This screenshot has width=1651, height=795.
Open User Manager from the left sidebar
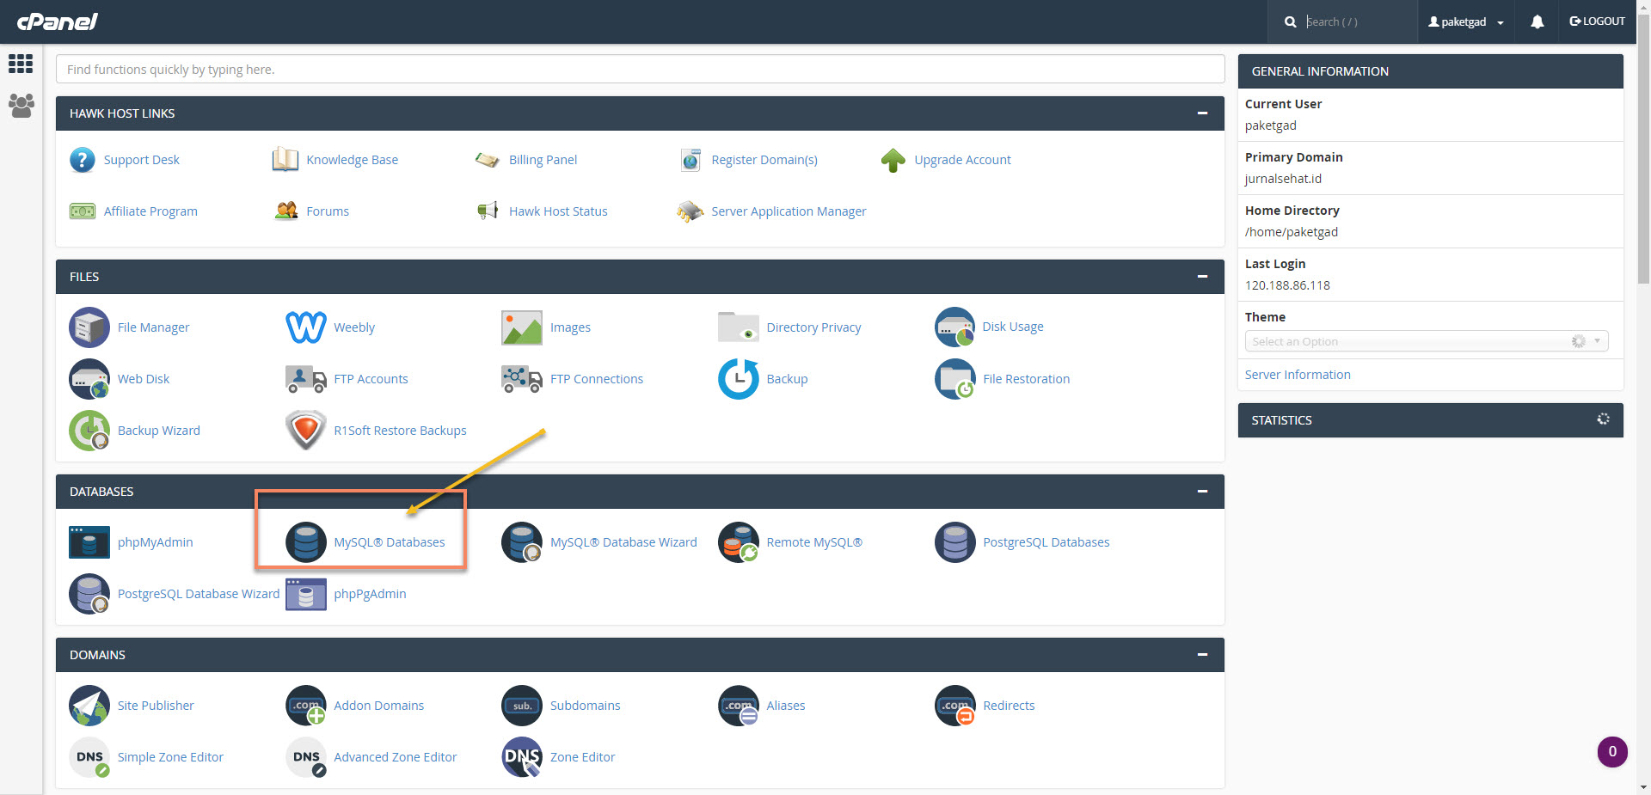(x=21, y=106)
